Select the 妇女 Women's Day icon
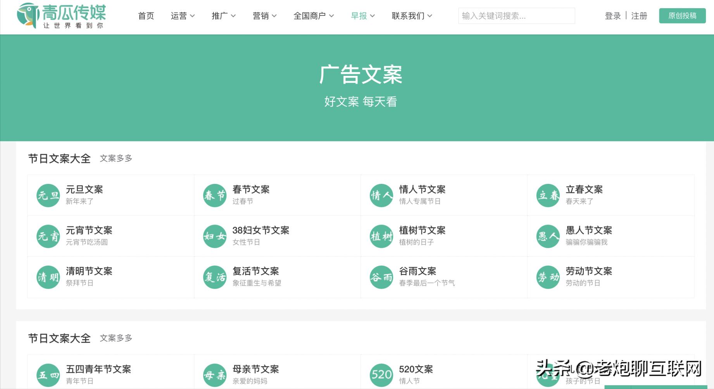This screenshot has height=389, width=714. tap(214, 236)
